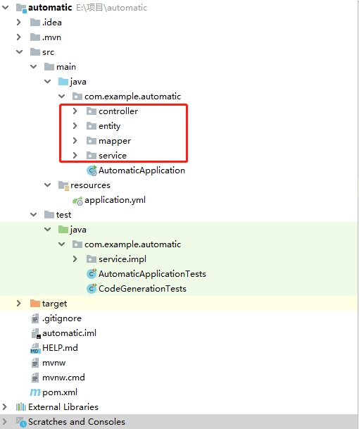Click the CodeGenerationTests class icon

(x=92, y=288)
